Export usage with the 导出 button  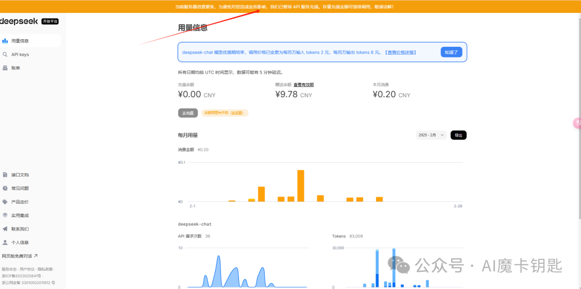(x=458, y=135)
